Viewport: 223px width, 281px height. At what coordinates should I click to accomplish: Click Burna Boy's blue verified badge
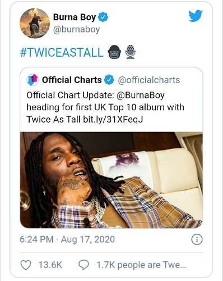pos(103,17)
